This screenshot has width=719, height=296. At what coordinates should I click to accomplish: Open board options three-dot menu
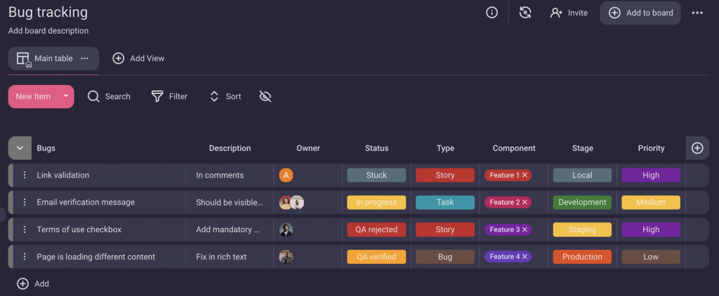point(697,13)
